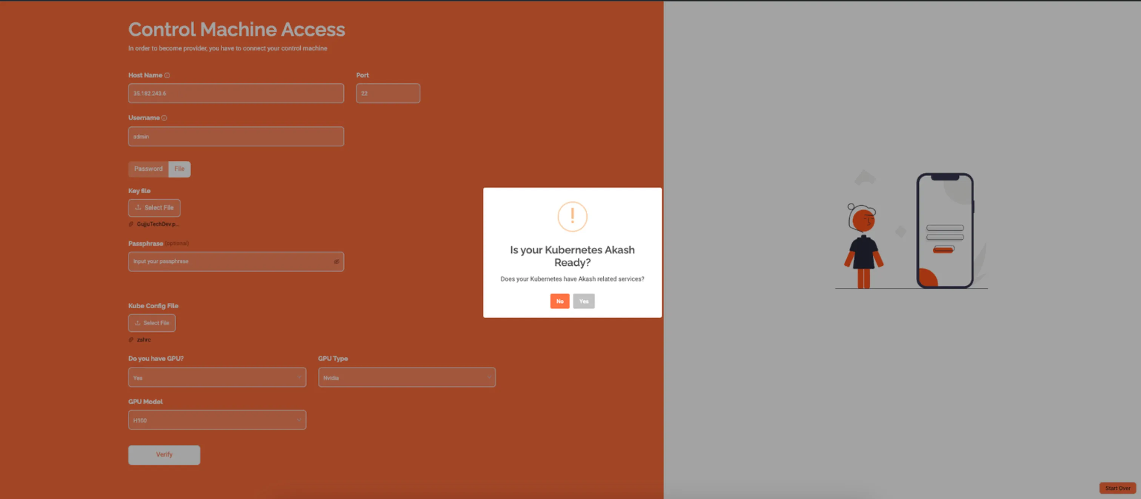The height and width of the screenshot is (499, 1141).
Task: Select File for the Kube Config upload
Action: [152, 323]
